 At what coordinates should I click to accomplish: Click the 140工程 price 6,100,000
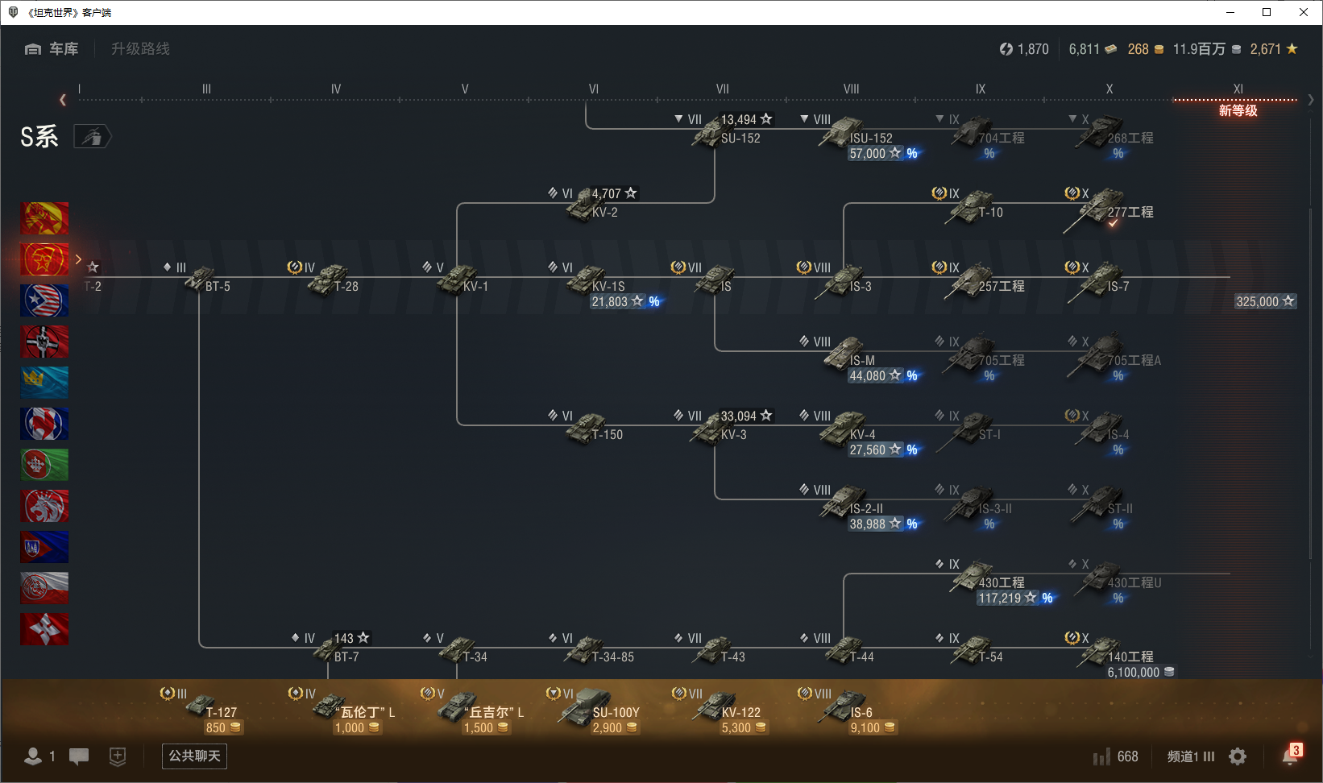(x=1141, y=672)
